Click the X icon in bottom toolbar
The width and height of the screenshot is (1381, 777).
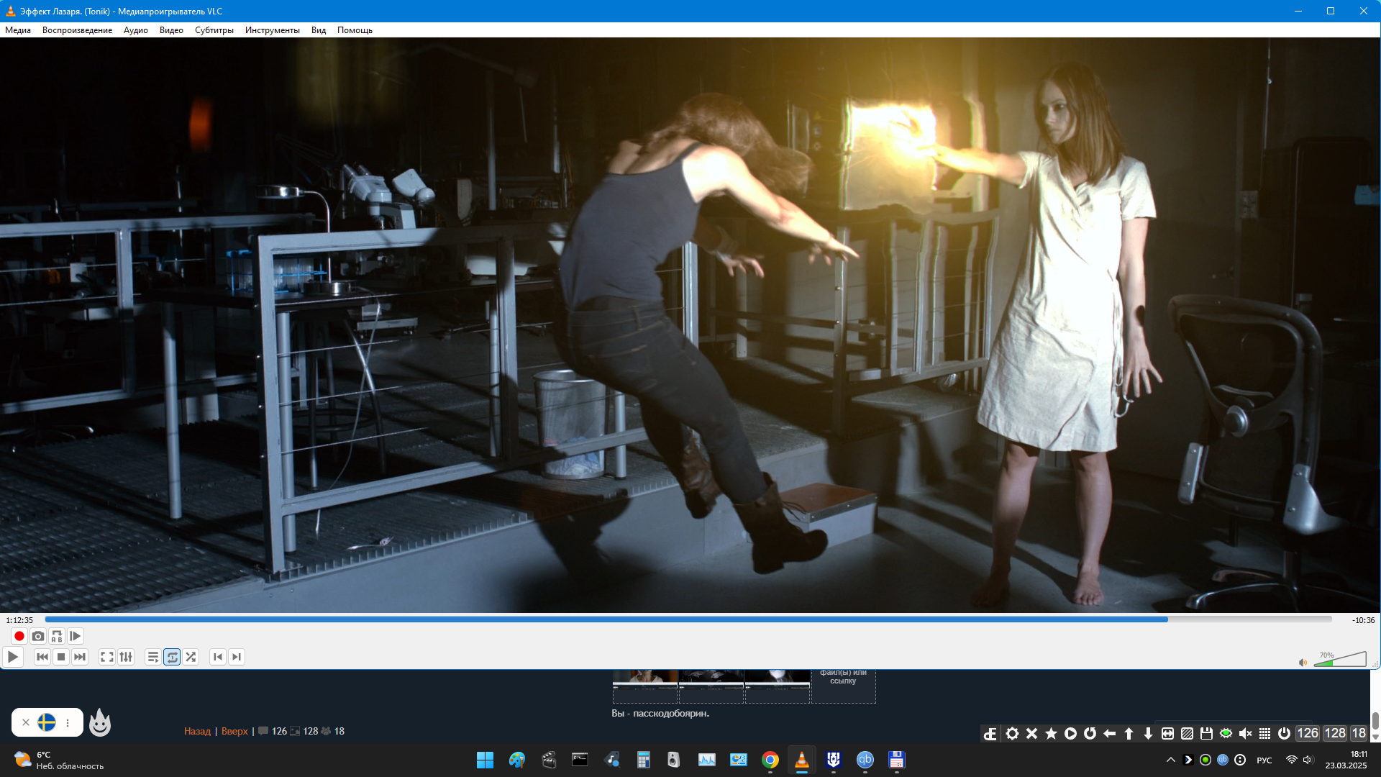[x=1031, y=733]
